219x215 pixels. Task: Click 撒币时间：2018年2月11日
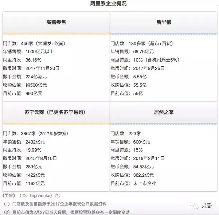(x=137, y=159)
